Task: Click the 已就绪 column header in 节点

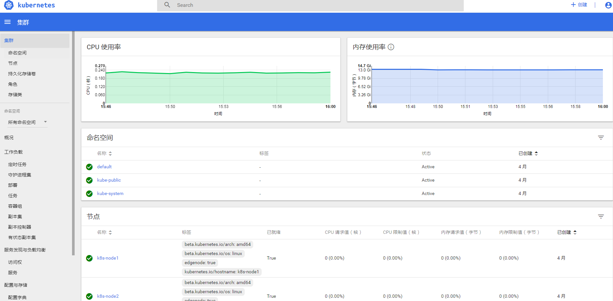Action: coord(273,232)
